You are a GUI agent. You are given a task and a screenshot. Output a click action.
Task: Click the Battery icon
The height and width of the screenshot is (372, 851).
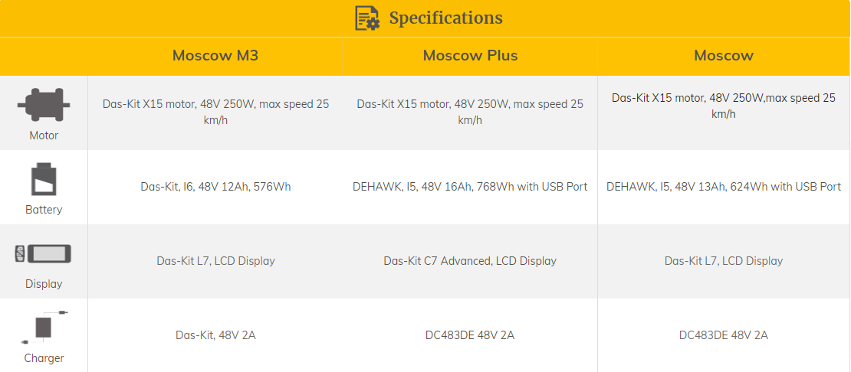pos(44,179)
